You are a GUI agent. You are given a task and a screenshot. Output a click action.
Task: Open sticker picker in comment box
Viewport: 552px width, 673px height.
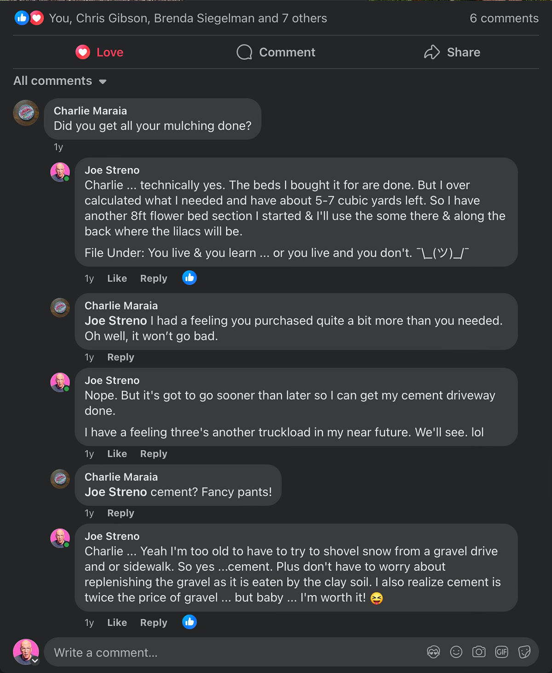[x=524, y=652]
